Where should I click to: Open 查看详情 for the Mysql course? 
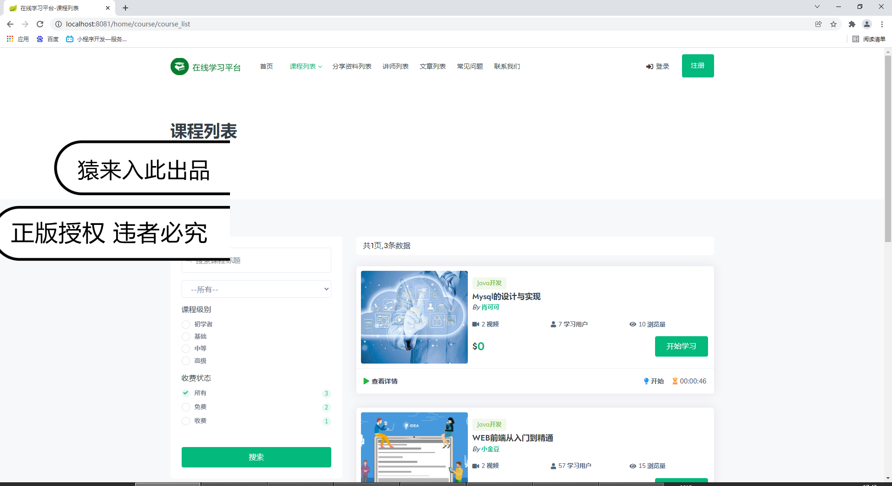[x=384, y=381]
